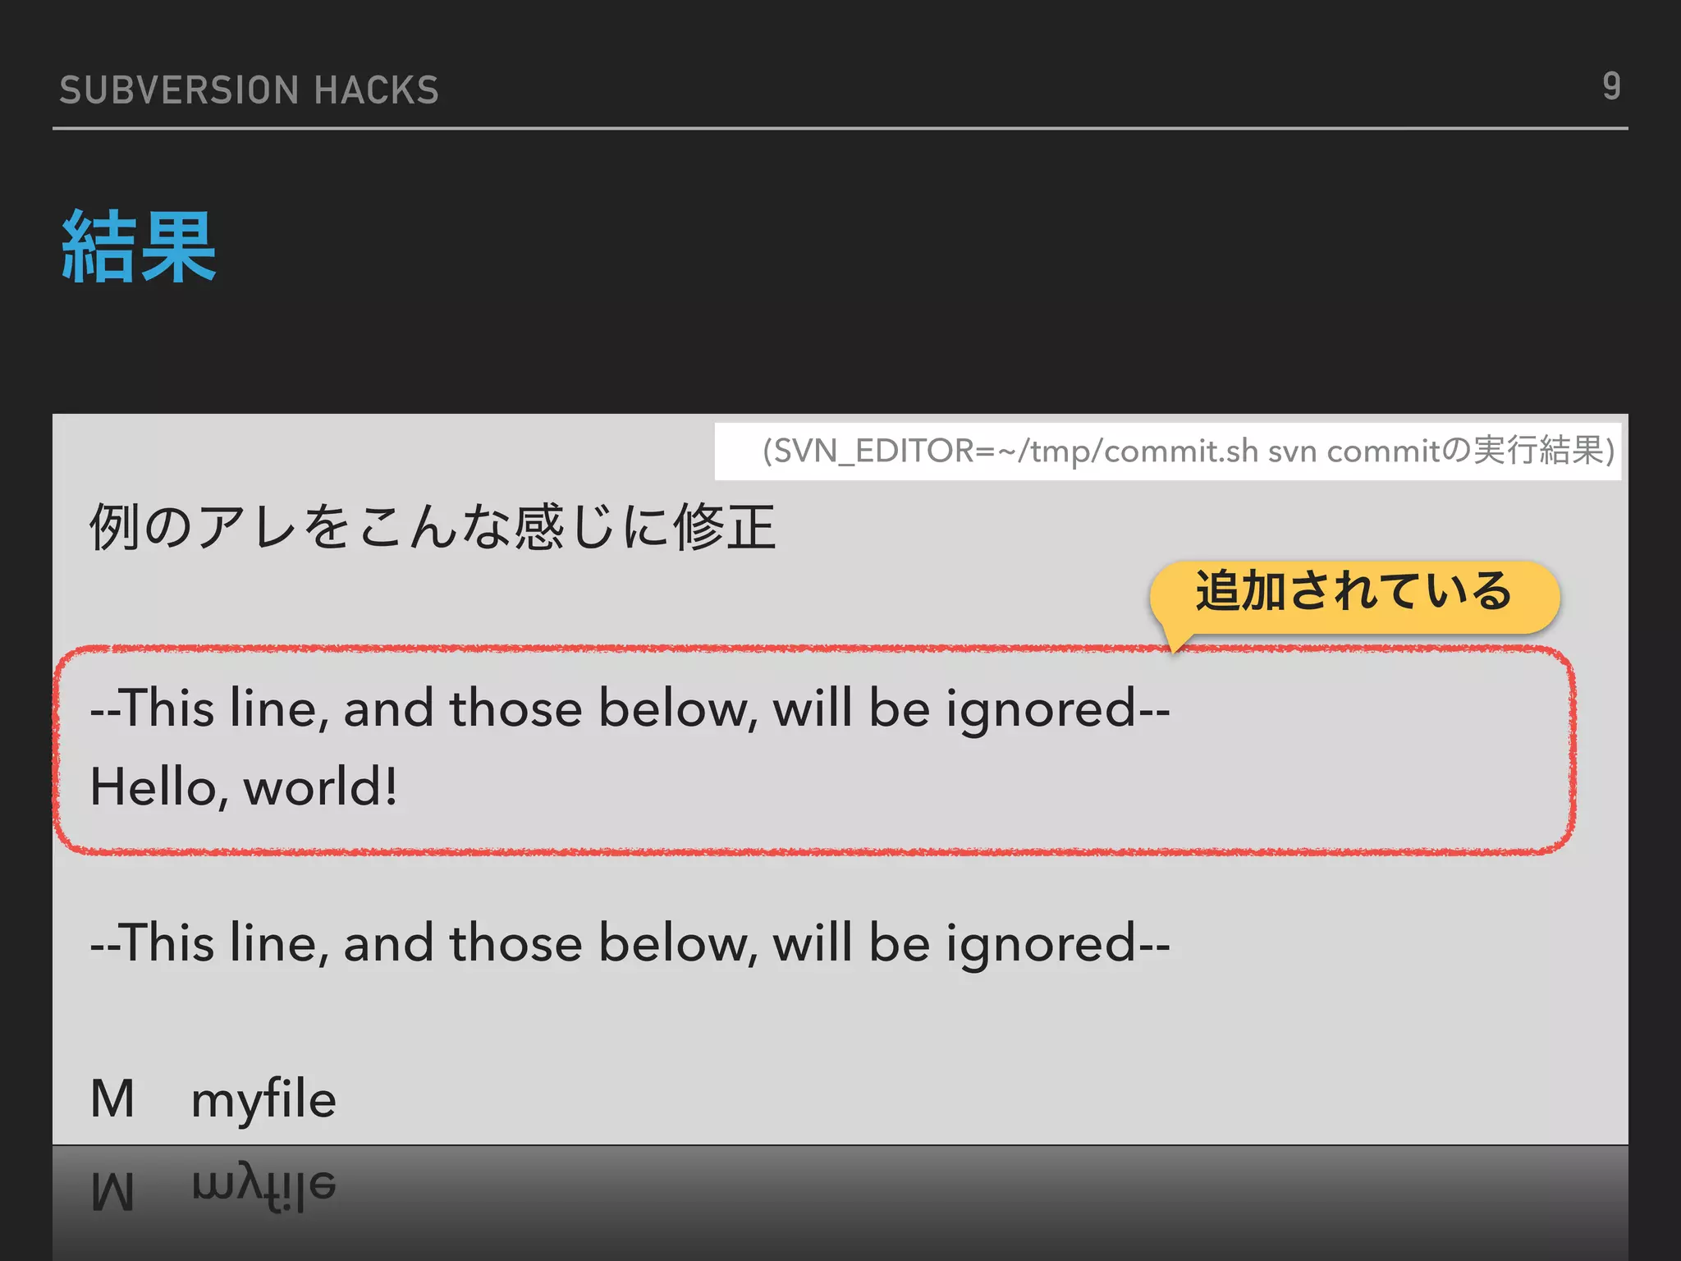This screenshot has width=1681, height=1261.
Task: Click the slide page number 9
Action: point(1610,86)
